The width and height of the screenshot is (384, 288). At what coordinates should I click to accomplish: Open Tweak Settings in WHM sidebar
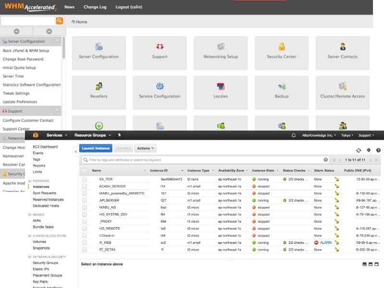[x=16, y=93]
